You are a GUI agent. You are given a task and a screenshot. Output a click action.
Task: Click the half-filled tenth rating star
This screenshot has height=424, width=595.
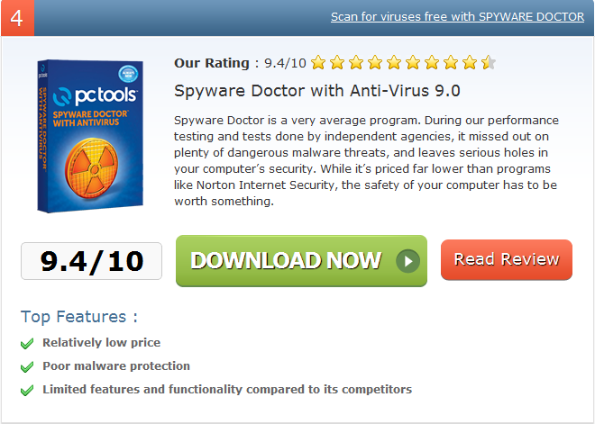pyautogui.click(x=489, y=62)
